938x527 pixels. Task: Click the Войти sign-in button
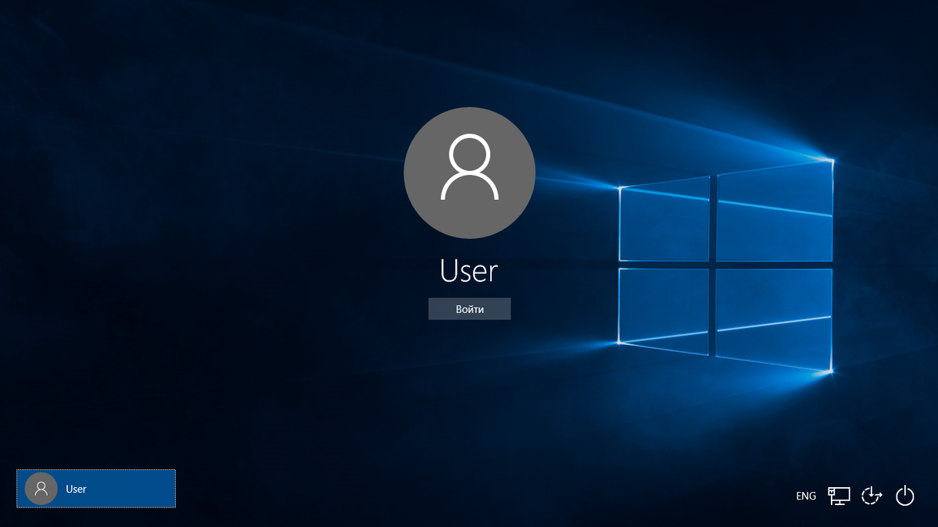click(x=469, y=309)
